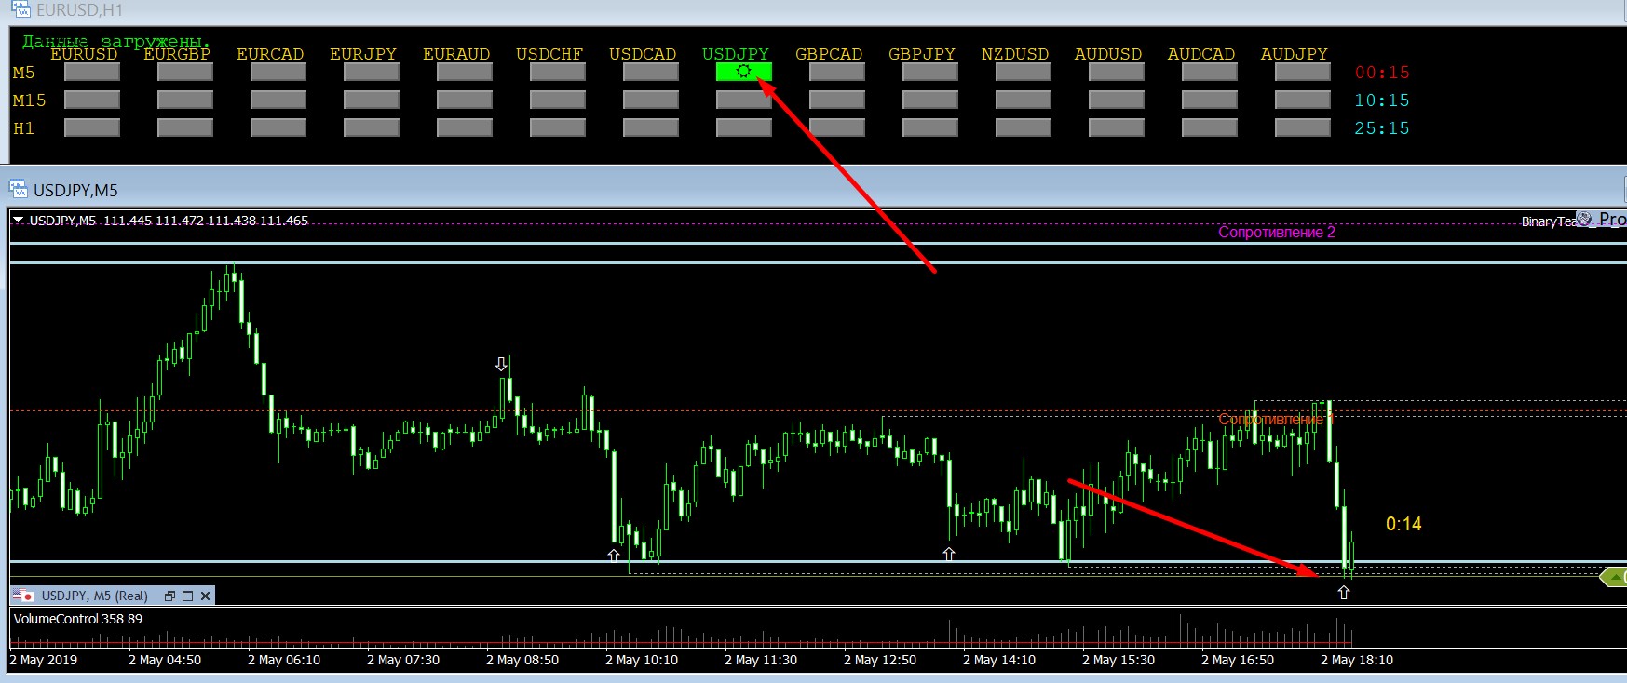Click the EURCAD H1 signal button
The width and height of the screenshot is (1627, 683).
pyautogui.click(x=278, y=127)
